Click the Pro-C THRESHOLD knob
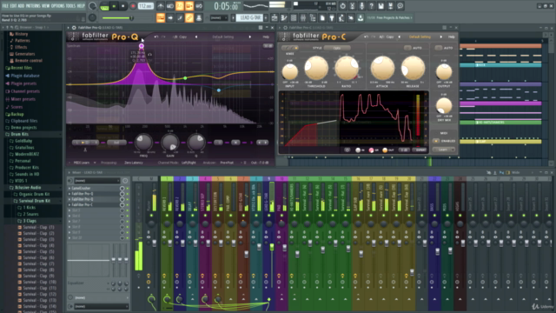 [316, 68]
